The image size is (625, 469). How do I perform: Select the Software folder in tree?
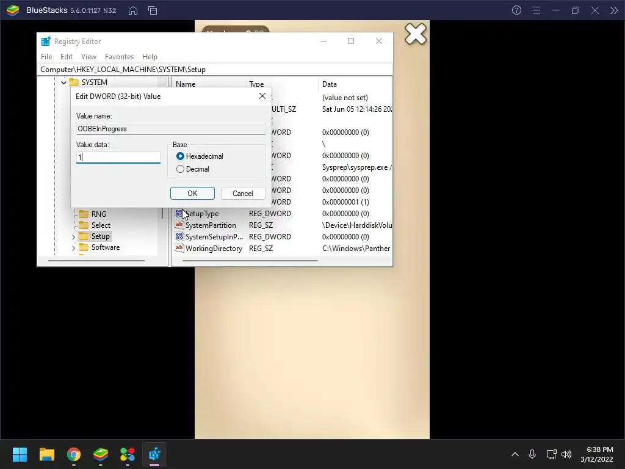pos(105,247)
